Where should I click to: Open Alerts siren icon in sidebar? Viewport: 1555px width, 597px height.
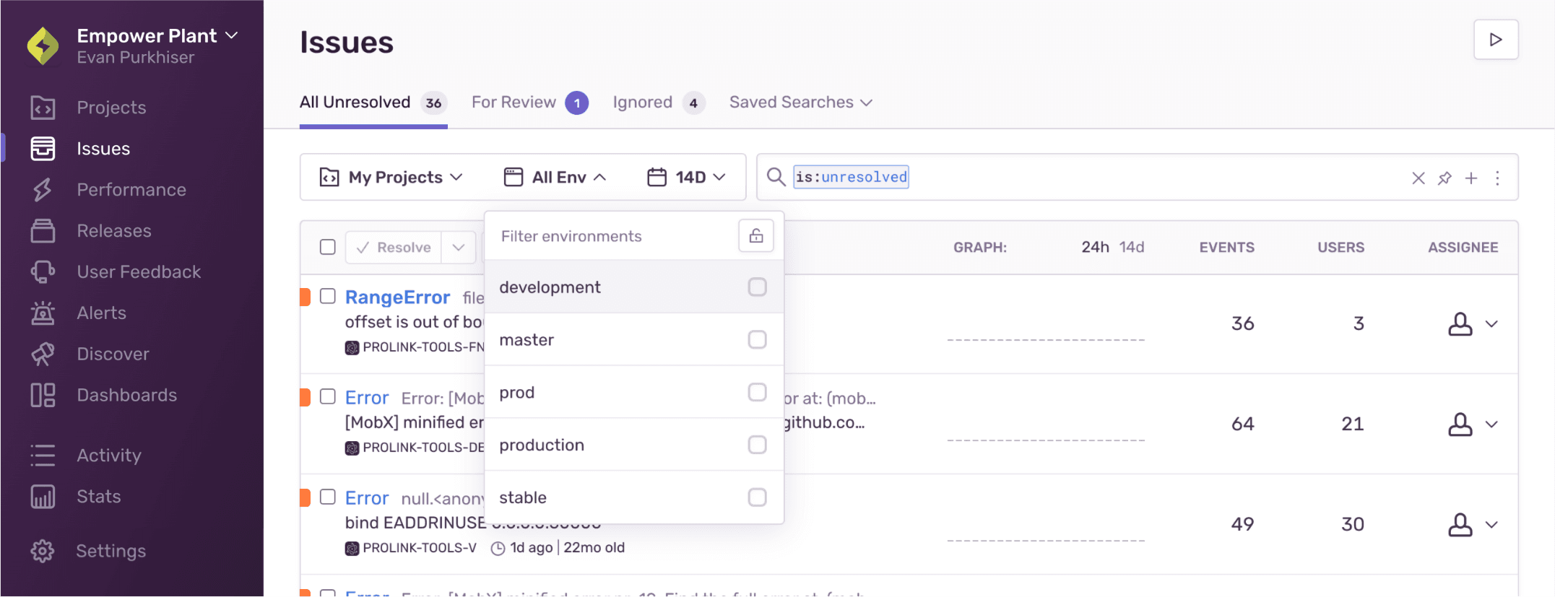pyautogui.click(x=43, y=313)
